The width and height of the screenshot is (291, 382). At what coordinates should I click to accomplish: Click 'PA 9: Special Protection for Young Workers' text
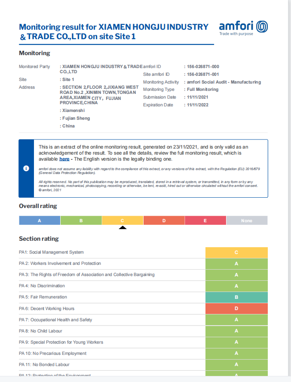[x=61, y=342]
